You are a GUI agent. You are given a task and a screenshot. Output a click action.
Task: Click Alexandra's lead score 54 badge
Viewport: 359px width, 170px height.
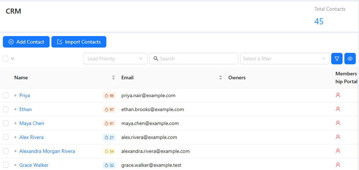(109, 151)
